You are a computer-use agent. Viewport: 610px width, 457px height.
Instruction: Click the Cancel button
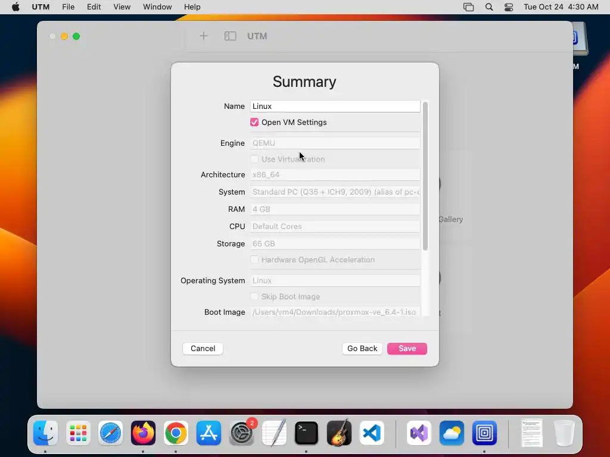click(x=203, y=349)
